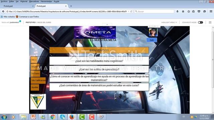Click the COMETA logo banner
Image resolution: width=214 pixels, height=120 pixels.
[x=95, y=32]
